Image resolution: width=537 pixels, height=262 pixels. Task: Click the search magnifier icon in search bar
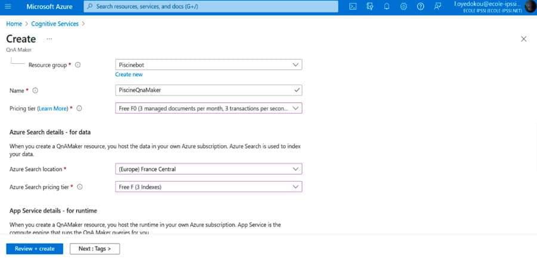tap(90, 7)
